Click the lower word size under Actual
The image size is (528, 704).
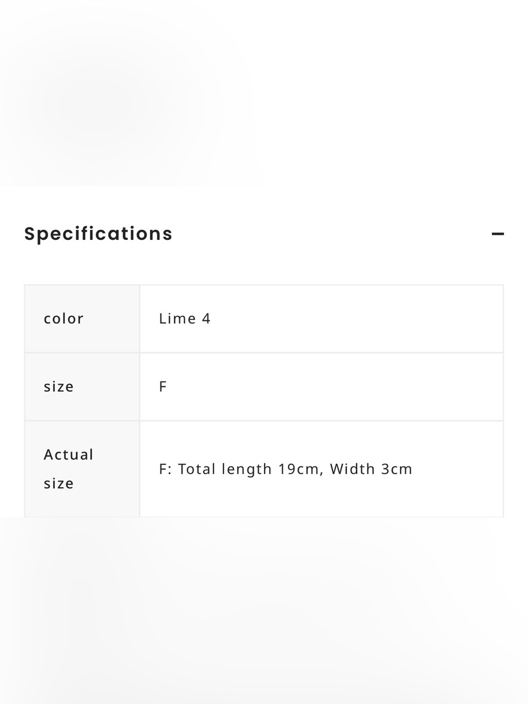point(59,483)
